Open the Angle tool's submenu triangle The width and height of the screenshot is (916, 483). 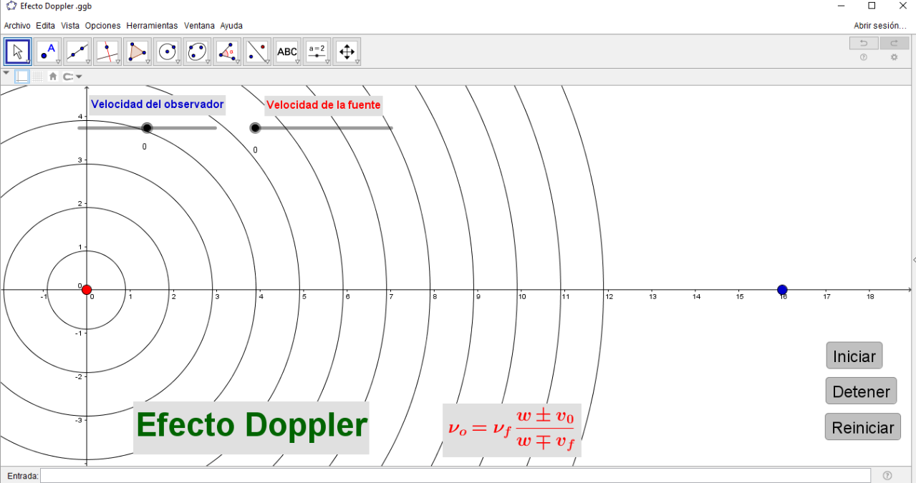pos(237,62)
